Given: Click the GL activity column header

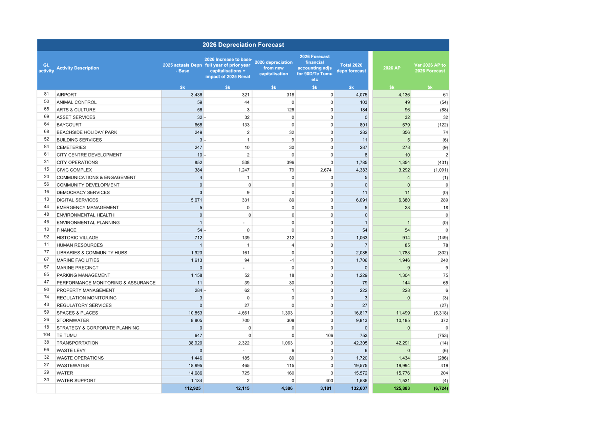Looking at the screenshot, I should click(x=46, y=68).
